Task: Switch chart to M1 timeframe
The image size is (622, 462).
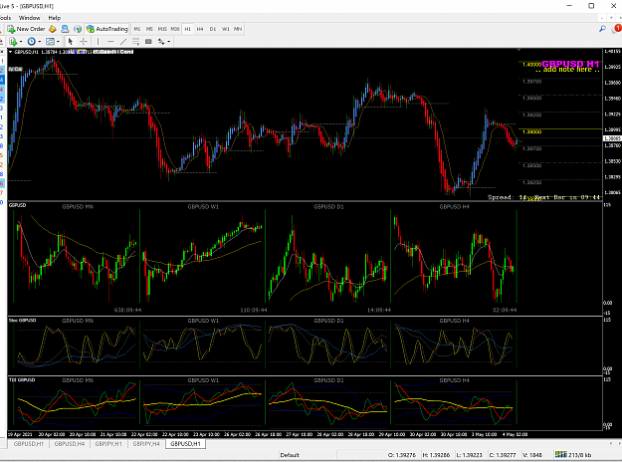Action: coord(137,29)
